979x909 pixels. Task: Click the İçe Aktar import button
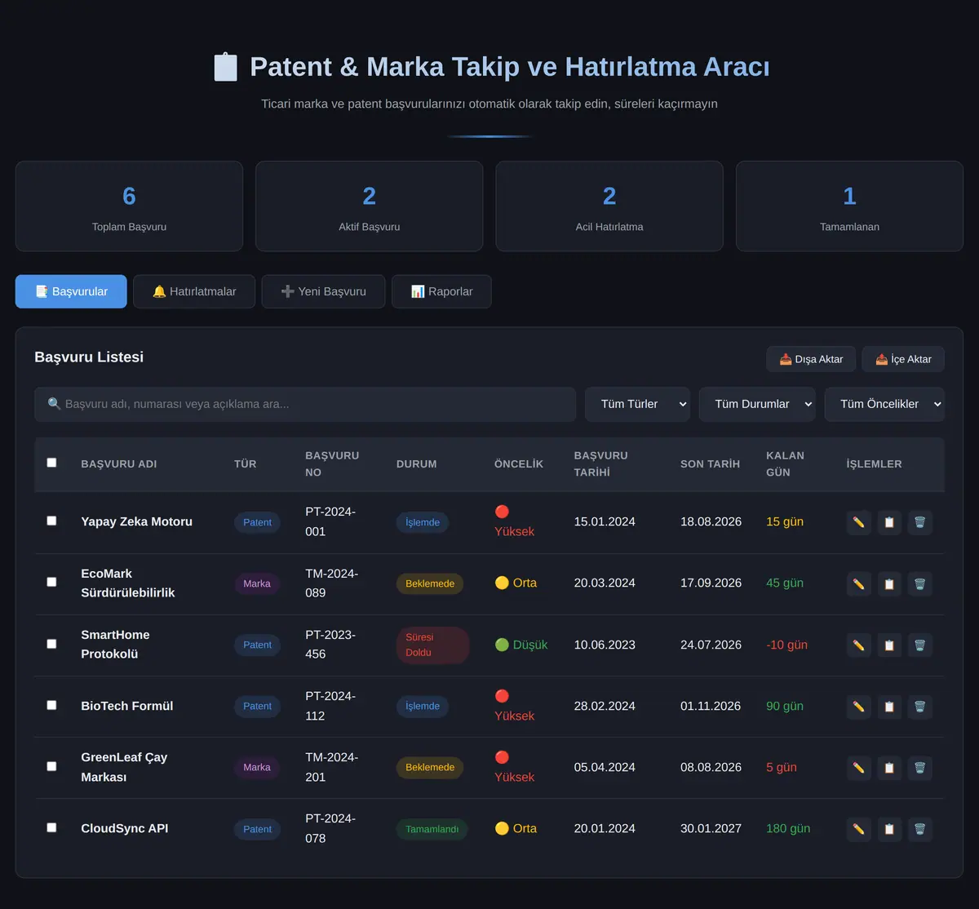click(903, 359)
